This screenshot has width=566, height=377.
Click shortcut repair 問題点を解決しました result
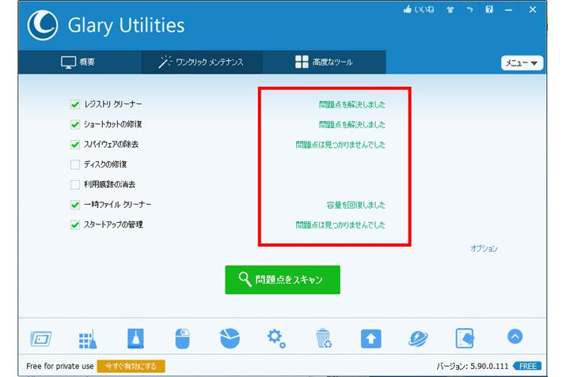pos(352,125)
